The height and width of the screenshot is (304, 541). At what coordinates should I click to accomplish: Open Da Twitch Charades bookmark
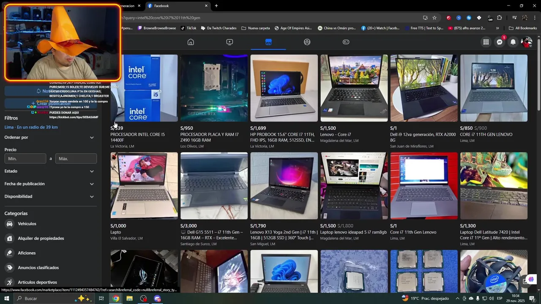pyautogui.click(x=219, y=28)
